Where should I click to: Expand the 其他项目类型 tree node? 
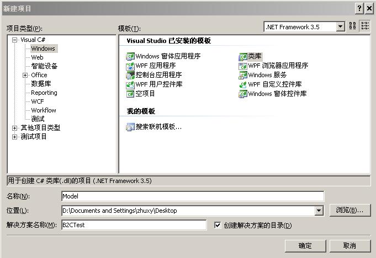pos(14,128)
